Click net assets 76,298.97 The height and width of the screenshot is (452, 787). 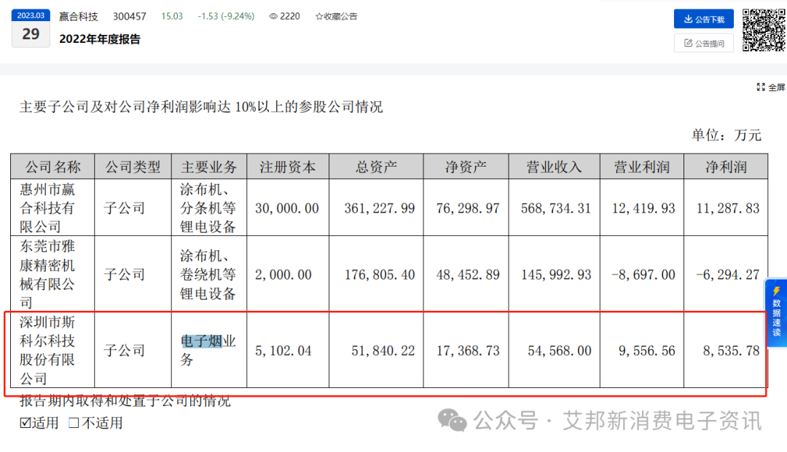[468, 208]
